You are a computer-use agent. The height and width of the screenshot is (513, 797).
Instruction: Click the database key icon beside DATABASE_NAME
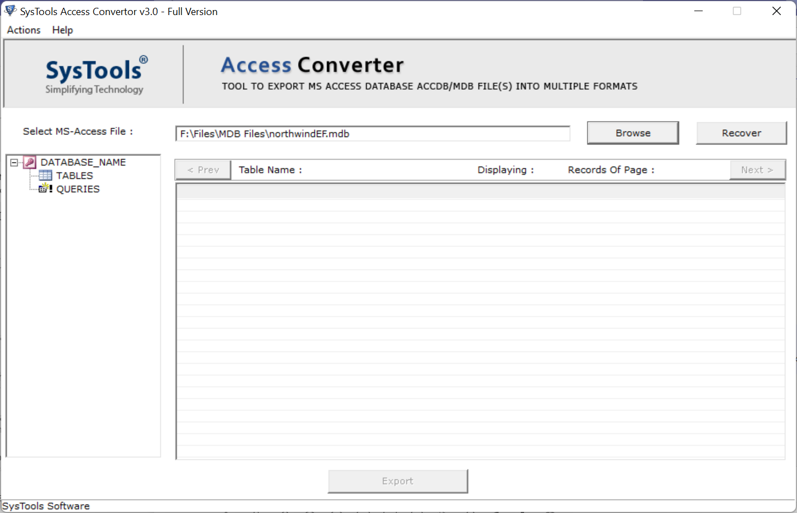(x=30, y=162)
